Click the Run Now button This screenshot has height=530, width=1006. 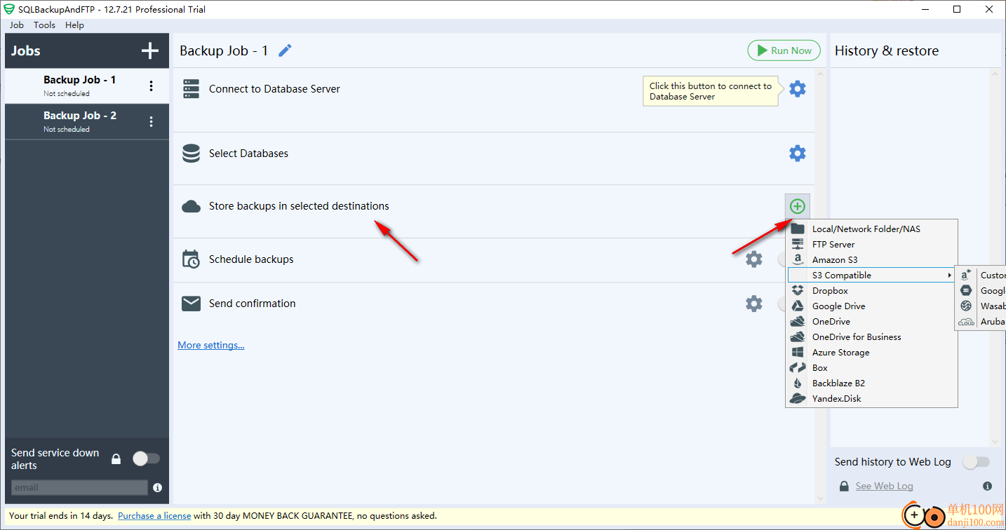pyautogui.click(x=784, y=50)
